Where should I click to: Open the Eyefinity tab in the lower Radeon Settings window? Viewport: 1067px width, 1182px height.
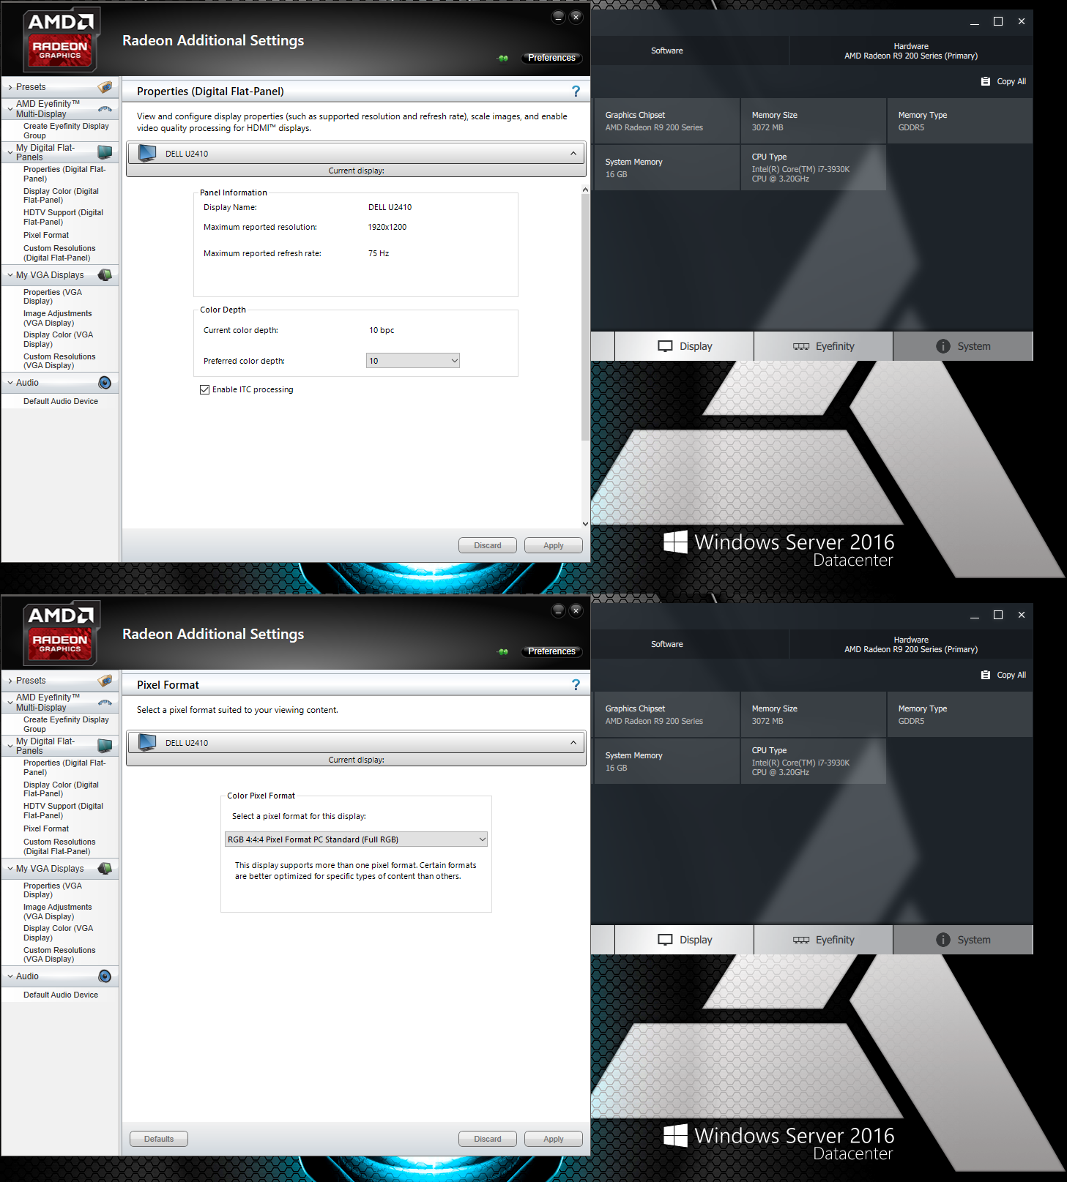point(823,940)
